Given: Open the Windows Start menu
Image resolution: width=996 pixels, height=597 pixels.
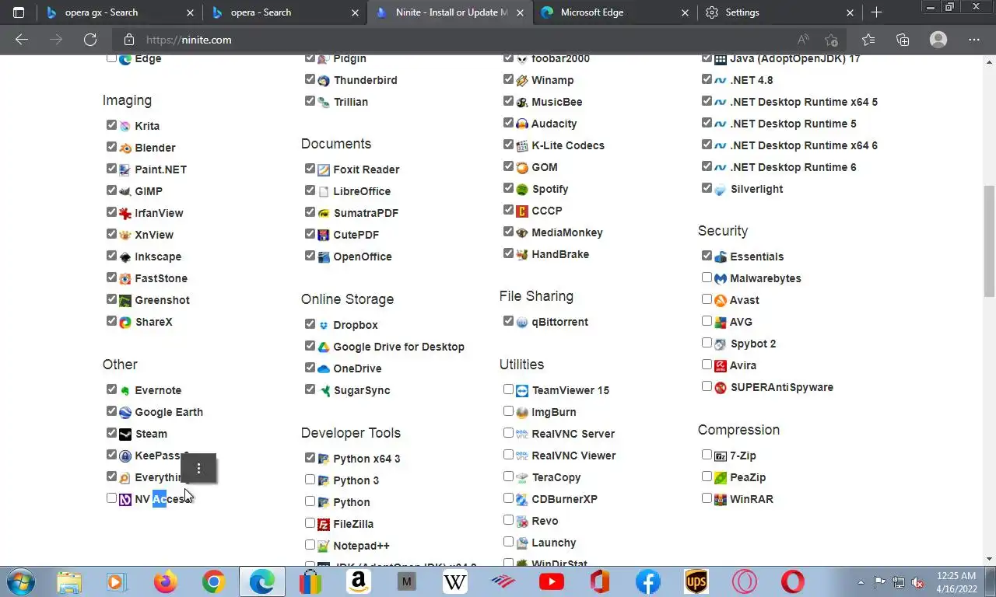Looking at the screenshot, I should (x=20, y=581).
